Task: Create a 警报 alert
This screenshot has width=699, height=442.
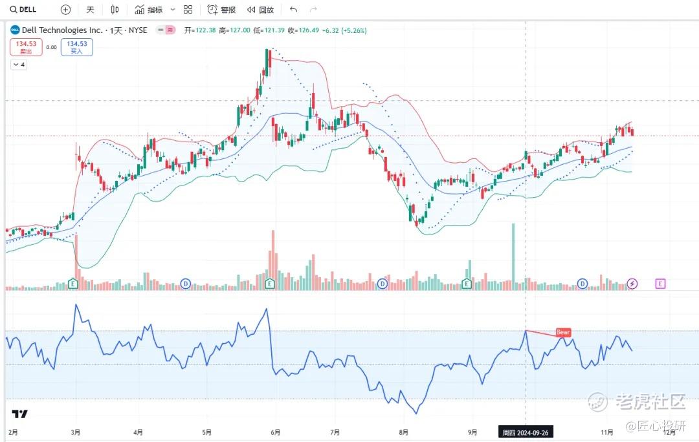Action: tap(221, 9)
